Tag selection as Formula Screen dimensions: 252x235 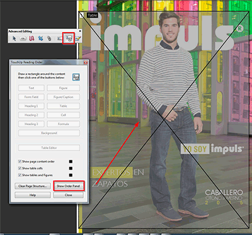(63, 124)
